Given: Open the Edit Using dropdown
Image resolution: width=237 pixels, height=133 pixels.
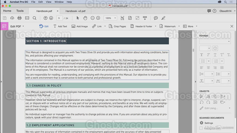Looking at the screenshot, I should [229, 108].
